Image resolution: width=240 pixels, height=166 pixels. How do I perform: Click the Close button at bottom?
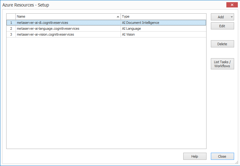222,156
